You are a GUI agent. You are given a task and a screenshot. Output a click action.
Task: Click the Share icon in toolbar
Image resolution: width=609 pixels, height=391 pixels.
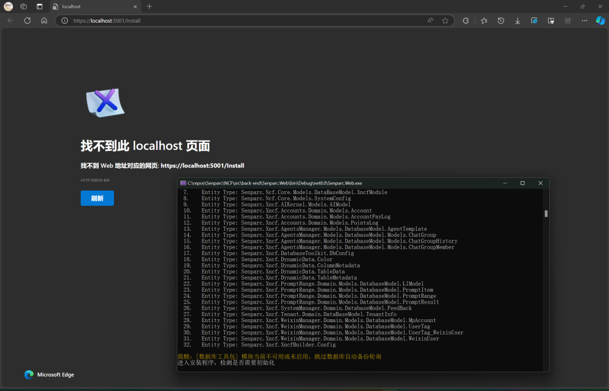[x=568, y=21]
